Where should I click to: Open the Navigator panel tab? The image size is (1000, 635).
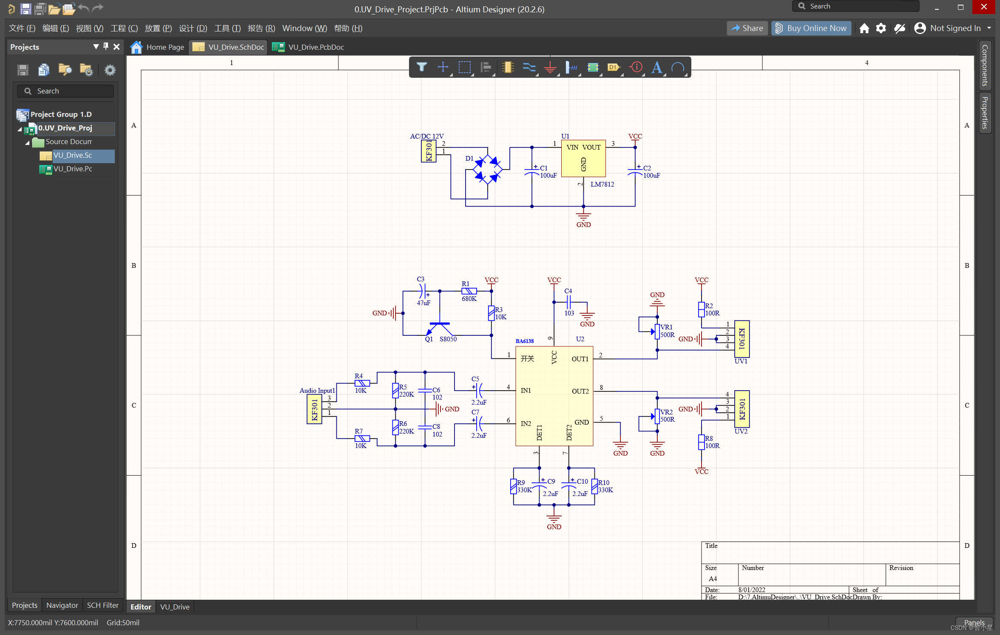coord(62,605)
